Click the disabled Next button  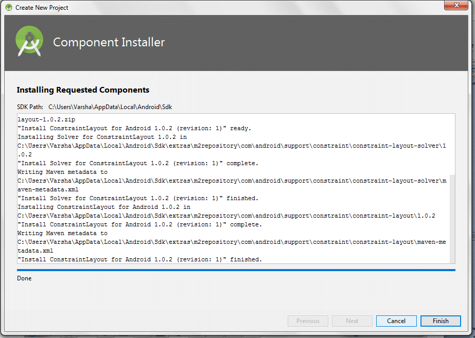352,321
